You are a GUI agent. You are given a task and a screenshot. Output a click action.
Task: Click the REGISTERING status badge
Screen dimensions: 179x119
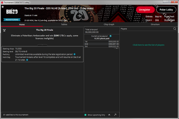(12, 20)
